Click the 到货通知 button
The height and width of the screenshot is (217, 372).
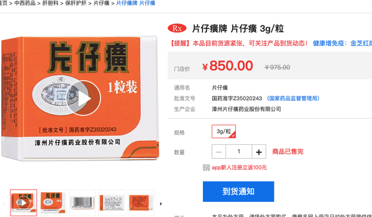pyautogui.click(x=238, y=191)
